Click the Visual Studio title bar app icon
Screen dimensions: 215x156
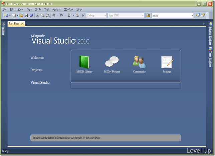point(3,3)
